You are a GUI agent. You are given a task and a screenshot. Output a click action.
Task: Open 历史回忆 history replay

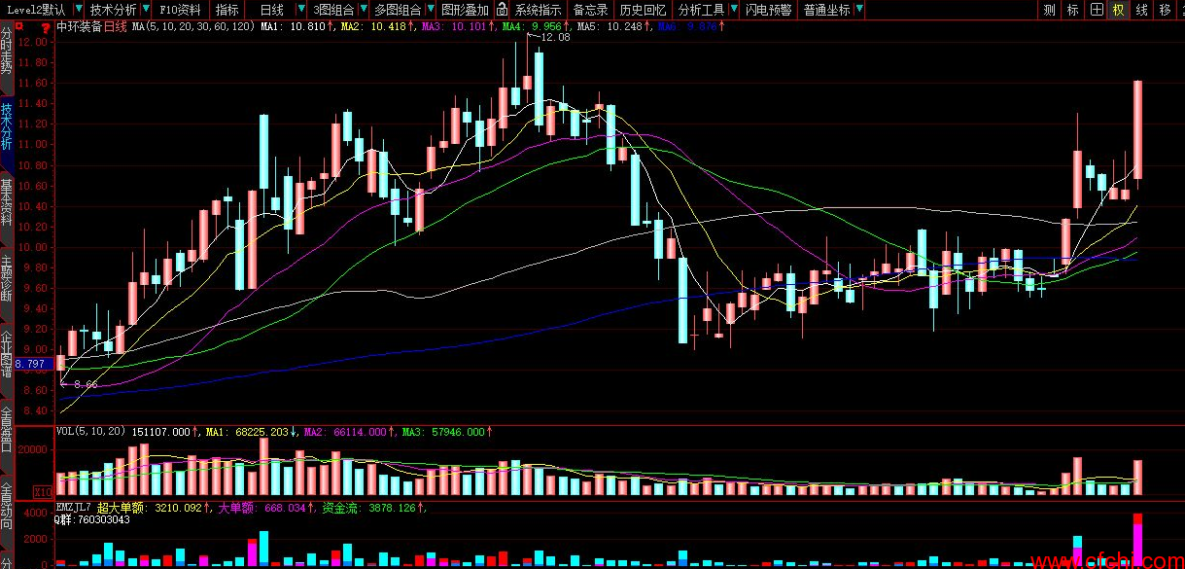pos(644,10)
